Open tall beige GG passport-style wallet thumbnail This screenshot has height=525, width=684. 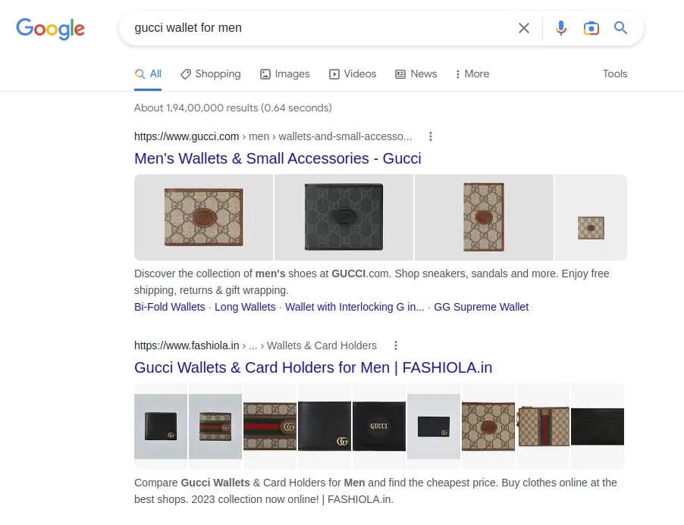484,217
